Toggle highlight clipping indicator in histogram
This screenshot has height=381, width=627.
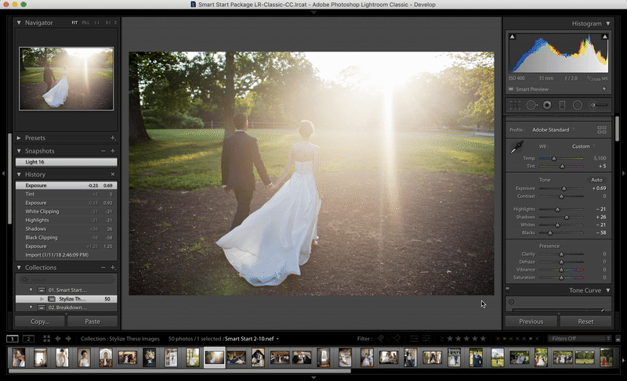point(606,37)
